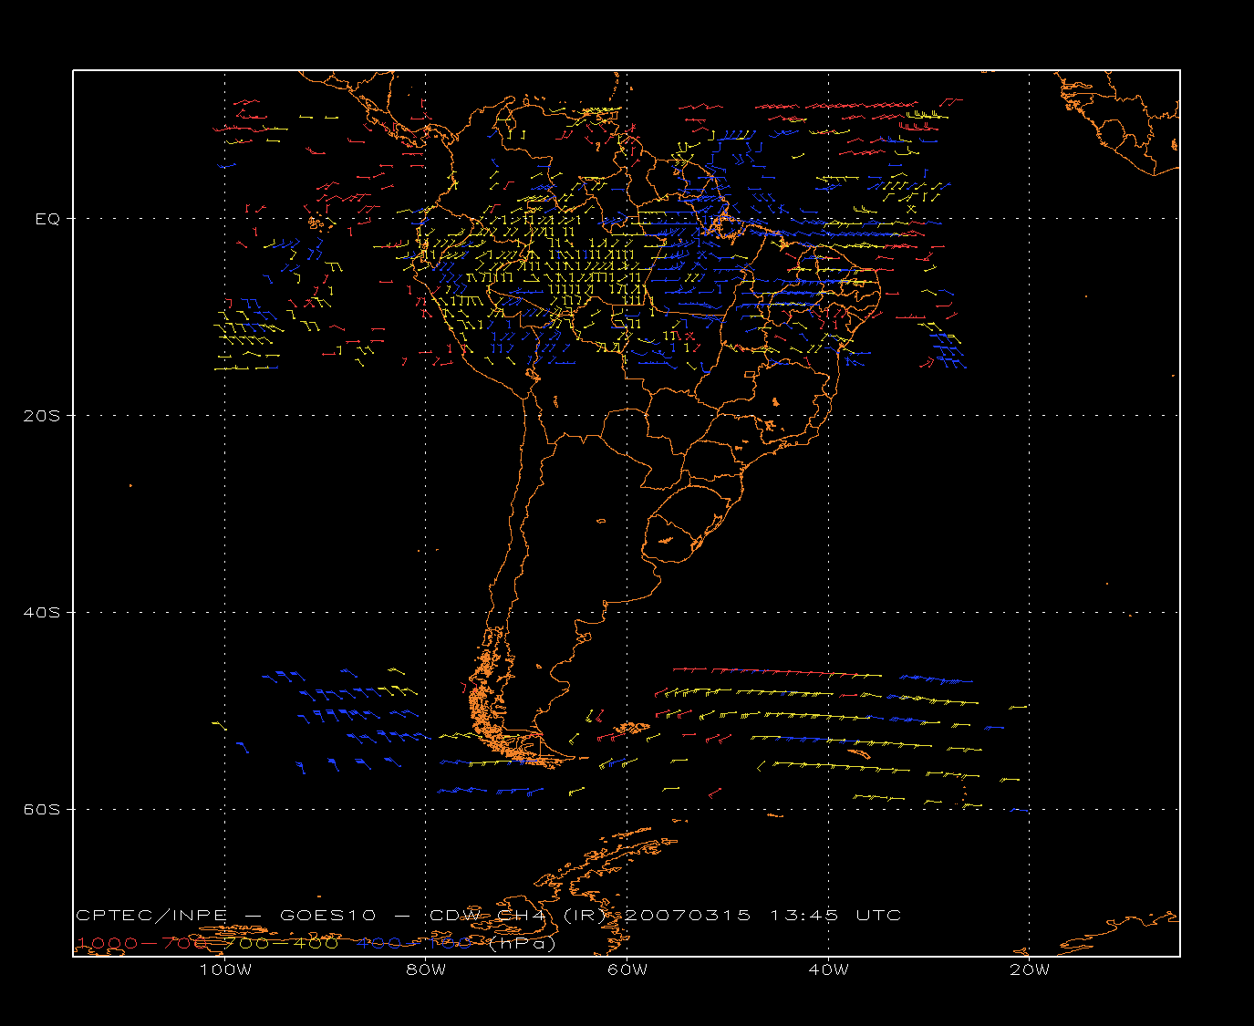Click the 40S latitude label
Viewport: 1254px width, 1026px height.
(x=41, y=613)
